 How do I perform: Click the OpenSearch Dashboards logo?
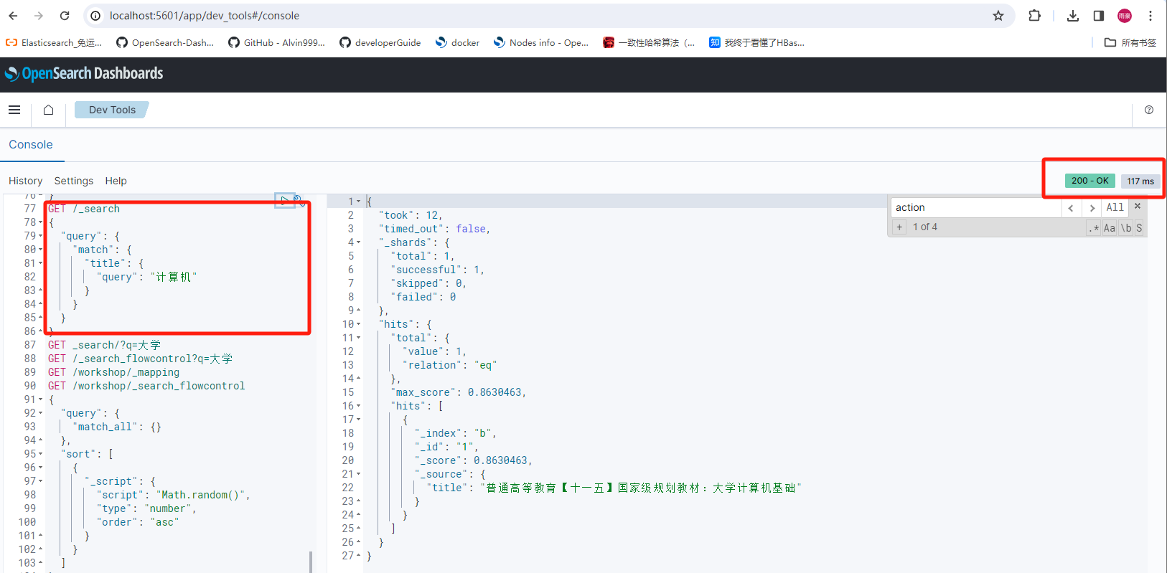84,73
